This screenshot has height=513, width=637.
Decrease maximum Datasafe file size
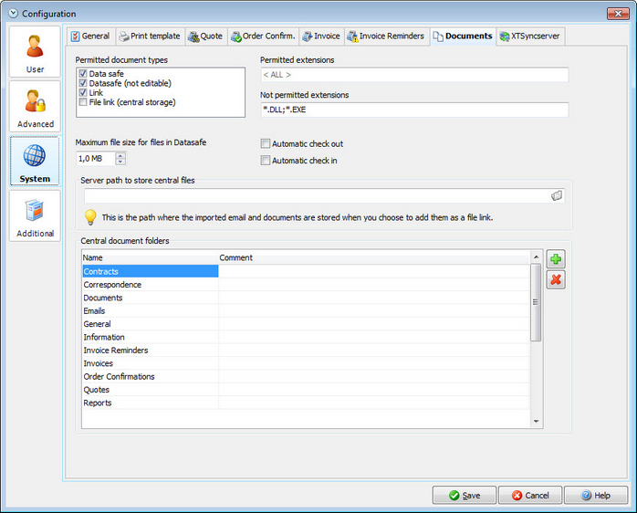(x=120, y=162)
